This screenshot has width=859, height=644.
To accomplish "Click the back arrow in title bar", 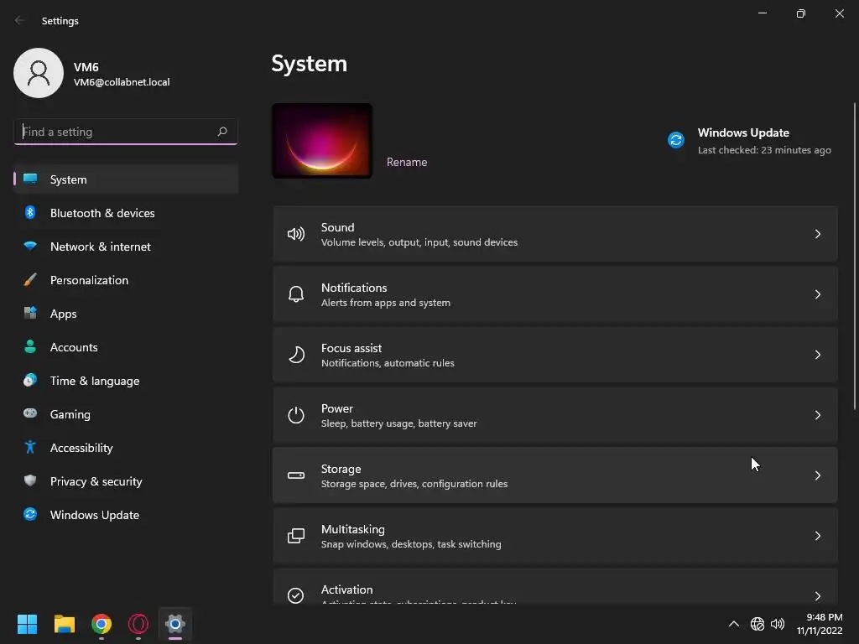I will coord(19,20).
